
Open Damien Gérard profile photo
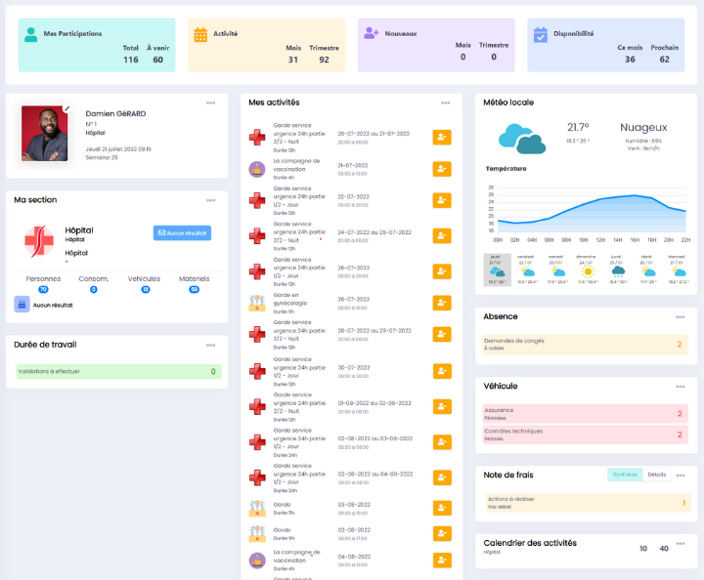click(x=44, y=133)
